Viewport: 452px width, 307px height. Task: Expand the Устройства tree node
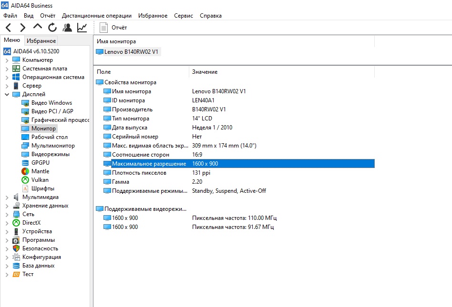(x=7, y=232)
